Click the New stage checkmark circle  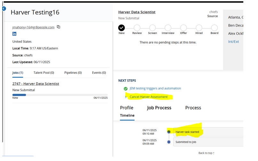coord(121,28)
